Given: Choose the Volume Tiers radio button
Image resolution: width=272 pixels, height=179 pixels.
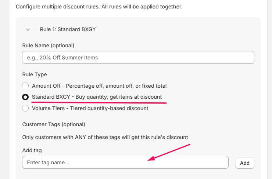Looking at the screenshot, I should [x=25, y=108].
